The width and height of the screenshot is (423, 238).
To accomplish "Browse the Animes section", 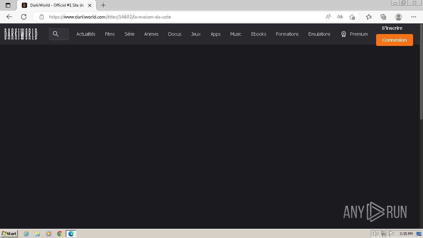I will point(151,34).
